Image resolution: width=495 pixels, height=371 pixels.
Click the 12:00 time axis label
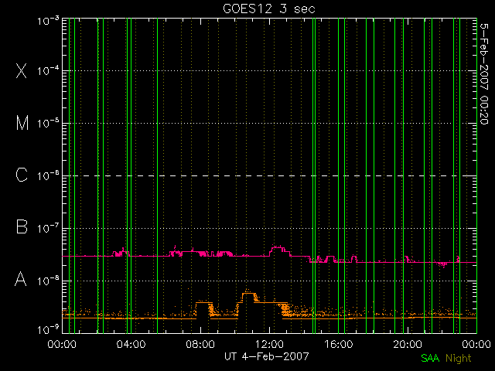coord(269,344)
